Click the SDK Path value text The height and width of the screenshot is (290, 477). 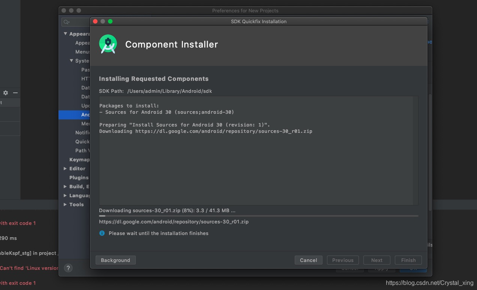(x=169, y=91)
